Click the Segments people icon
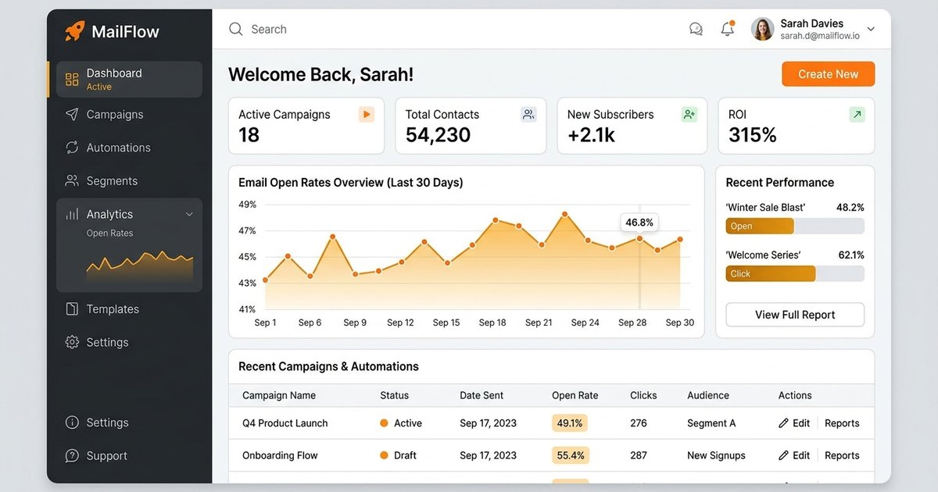938x492 pixels. tap(72, 180)
